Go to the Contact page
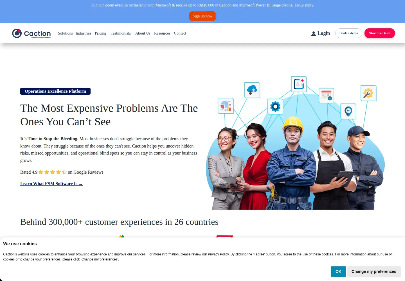 (x=180, y=33)
